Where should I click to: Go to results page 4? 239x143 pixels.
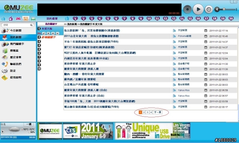(x=151, y=112)
